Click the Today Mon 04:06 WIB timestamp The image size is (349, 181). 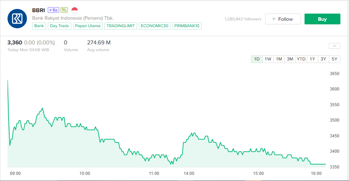point(28,50)
